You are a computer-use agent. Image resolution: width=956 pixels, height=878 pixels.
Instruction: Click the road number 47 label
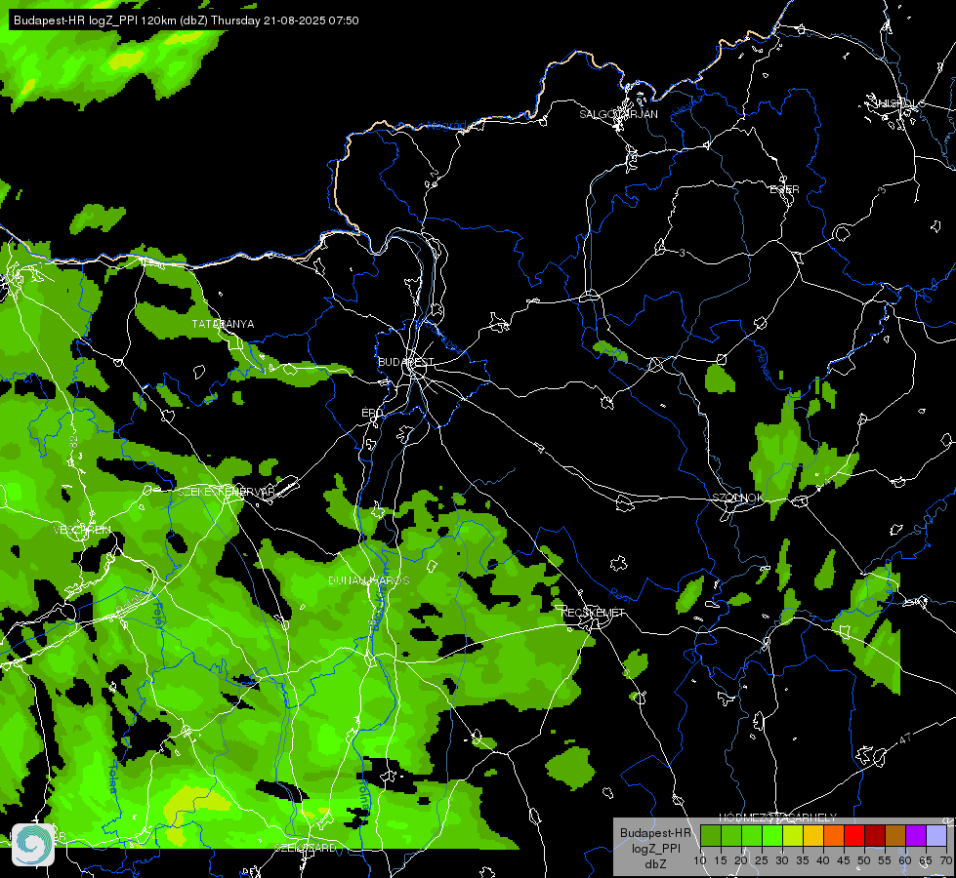(x=905, y=738)
